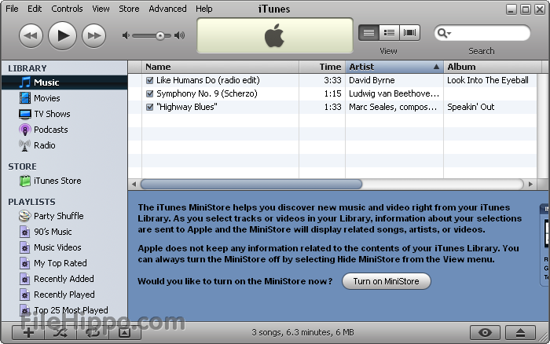The height and width of the screenshot is (344, 550).
Task: Click the 1:15 time cell
Action: click(322, 93)
